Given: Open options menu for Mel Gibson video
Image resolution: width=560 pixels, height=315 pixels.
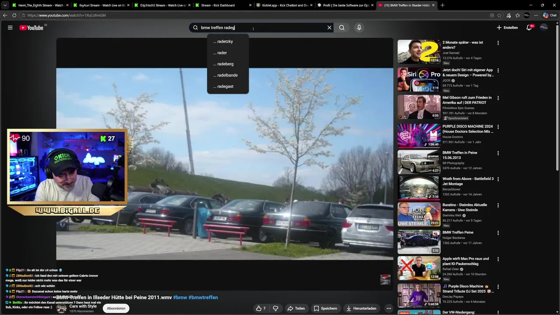Looking at the screenshot, I should tap(498, 98).
